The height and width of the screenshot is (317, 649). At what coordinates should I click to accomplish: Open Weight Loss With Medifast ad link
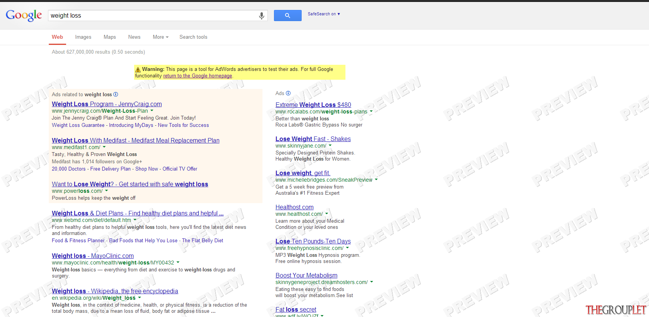coord(136,140)
